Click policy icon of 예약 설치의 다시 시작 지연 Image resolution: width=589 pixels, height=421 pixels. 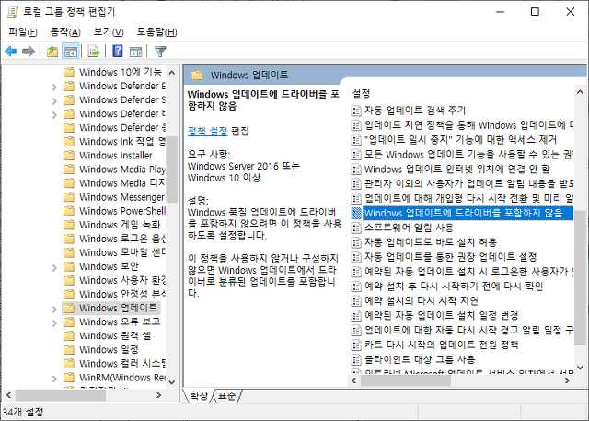pyautogui.click(x=356, y=301)
